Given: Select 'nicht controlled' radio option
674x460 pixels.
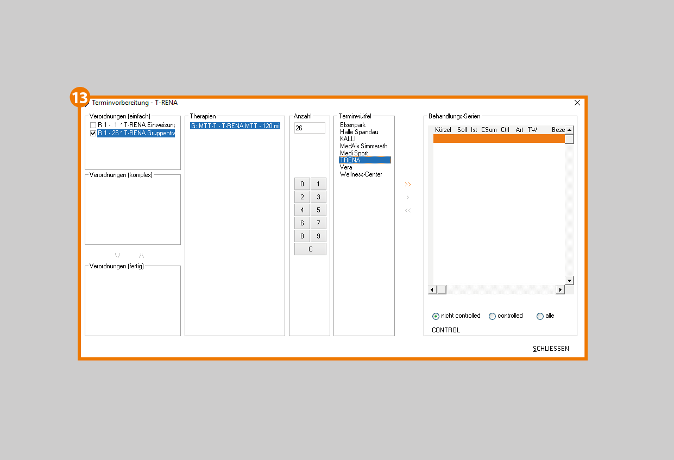Looking at the screenshot, I should (x=436, y=316).
